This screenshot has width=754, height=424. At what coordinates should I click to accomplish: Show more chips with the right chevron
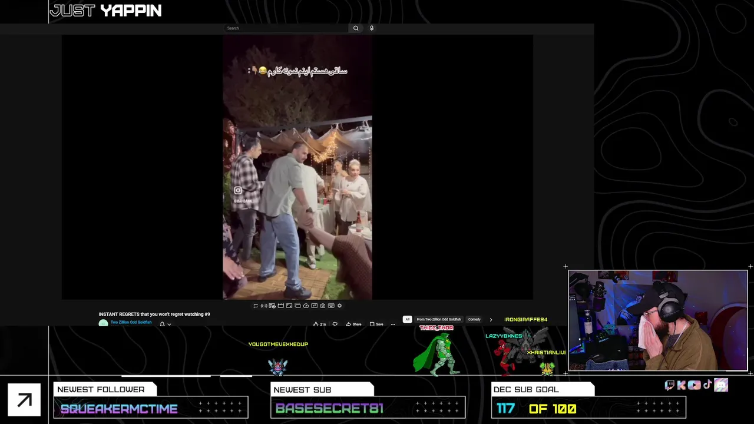pyautogui.click(x=491, y=319)
